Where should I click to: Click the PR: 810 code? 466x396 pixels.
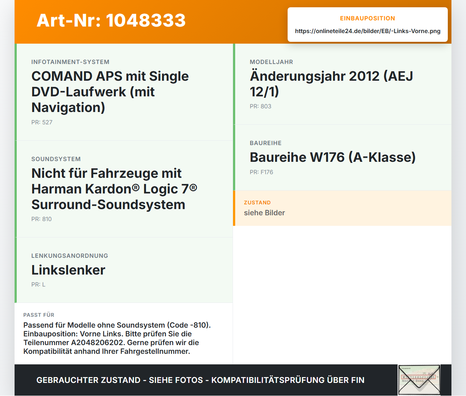(x=42, y=219)
